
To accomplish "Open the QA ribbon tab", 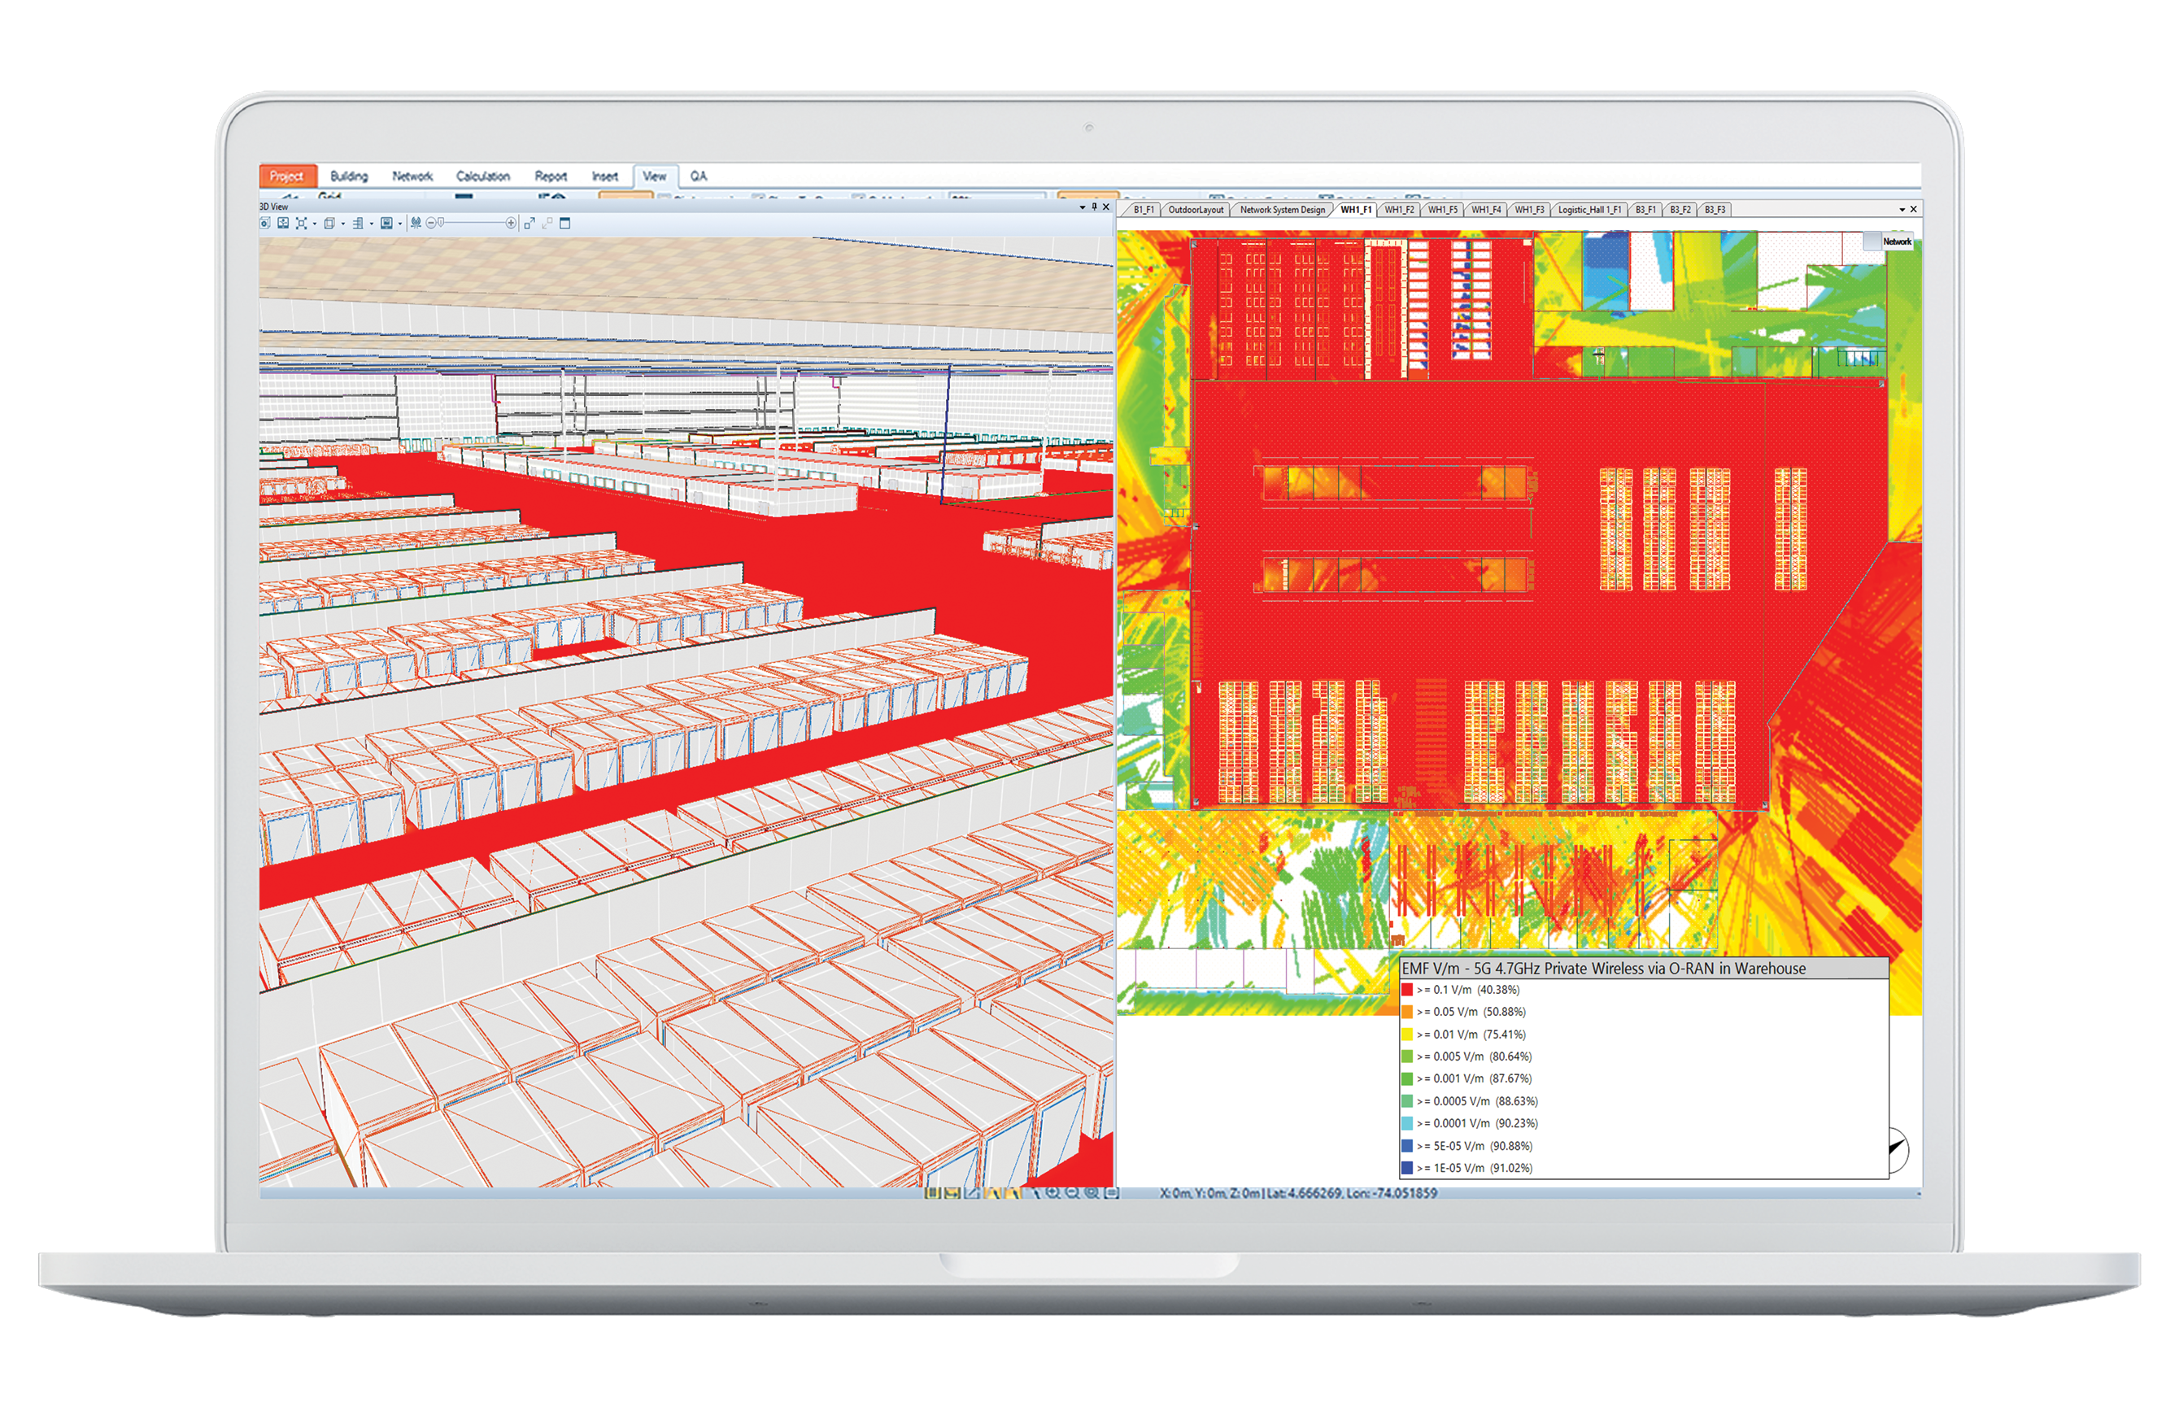I will (698, 176).
